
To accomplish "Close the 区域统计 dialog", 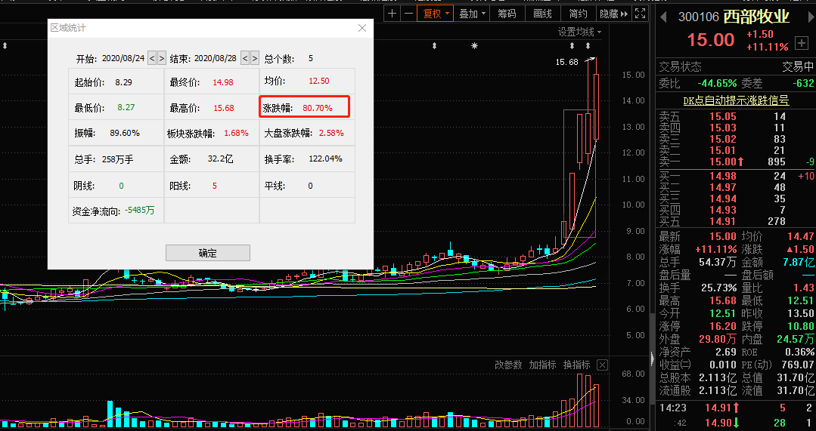I will (x=362, y=28).
